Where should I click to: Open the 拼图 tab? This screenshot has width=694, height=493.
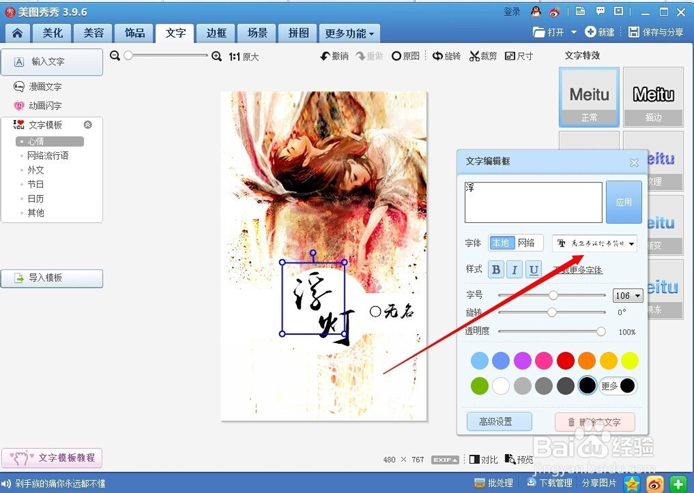tap(298, 33)
